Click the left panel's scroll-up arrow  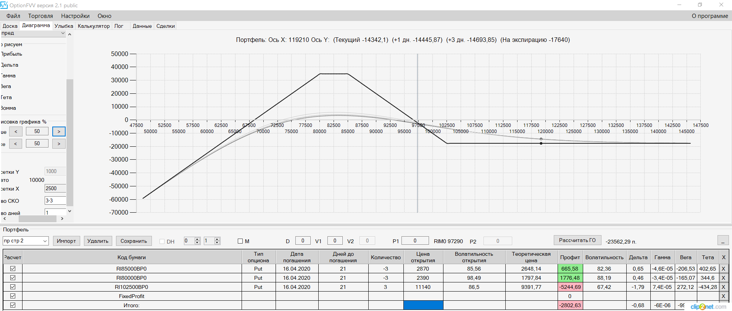69,34
